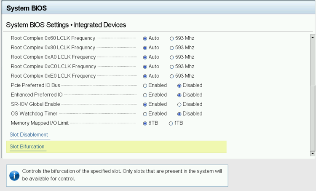Click the Root Complex 0xA0 LCLK Frequency label
This screenshot has height=191, width=316.
(x=53, y=57)
